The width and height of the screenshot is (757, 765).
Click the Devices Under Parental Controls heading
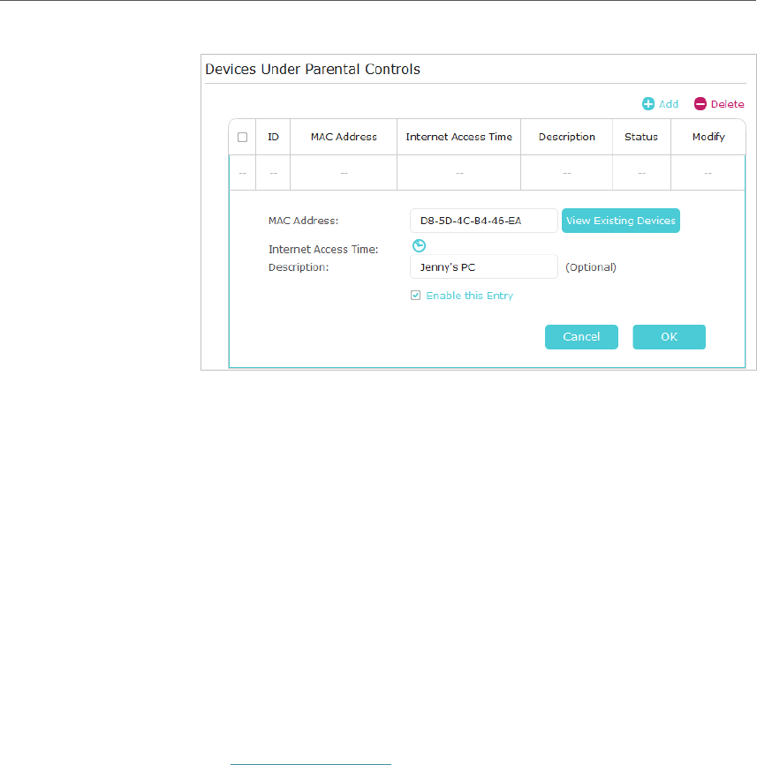click(313, 70)
